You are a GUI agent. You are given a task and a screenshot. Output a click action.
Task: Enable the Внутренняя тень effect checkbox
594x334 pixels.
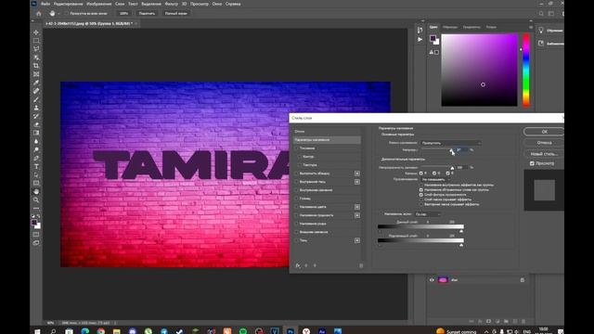[x=297, y=182]
